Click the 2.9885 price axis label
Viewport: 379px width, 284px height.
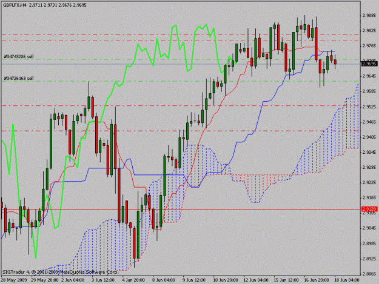(x=369, y=16)
